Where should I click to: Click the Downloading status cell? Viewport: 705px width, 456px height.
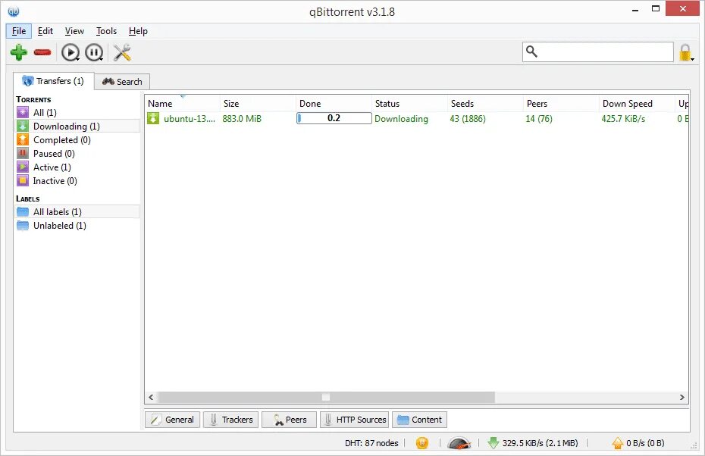tap(401, 119)
